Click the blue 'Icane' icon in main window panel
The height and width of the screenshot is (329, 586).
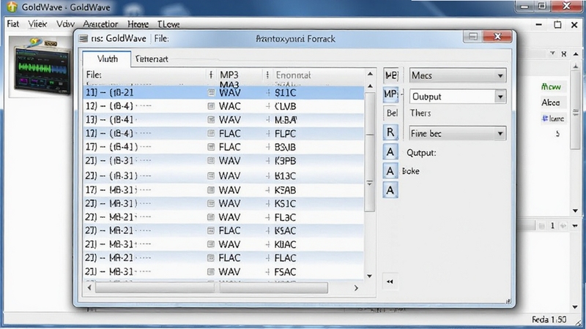545,118
